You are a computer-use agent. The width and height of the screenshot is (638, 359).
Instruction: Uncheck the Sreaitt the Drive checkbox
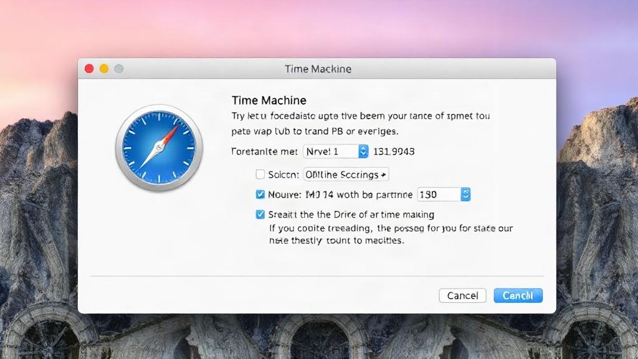click(260, 214)
